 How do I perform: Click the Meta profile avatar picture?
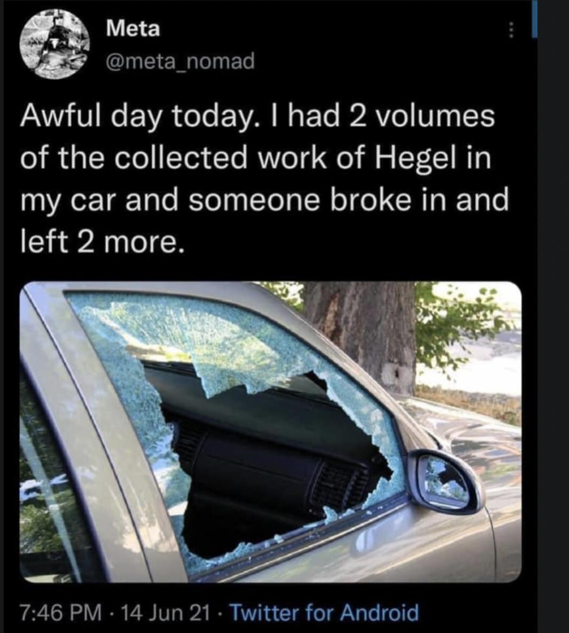[55, 44]
